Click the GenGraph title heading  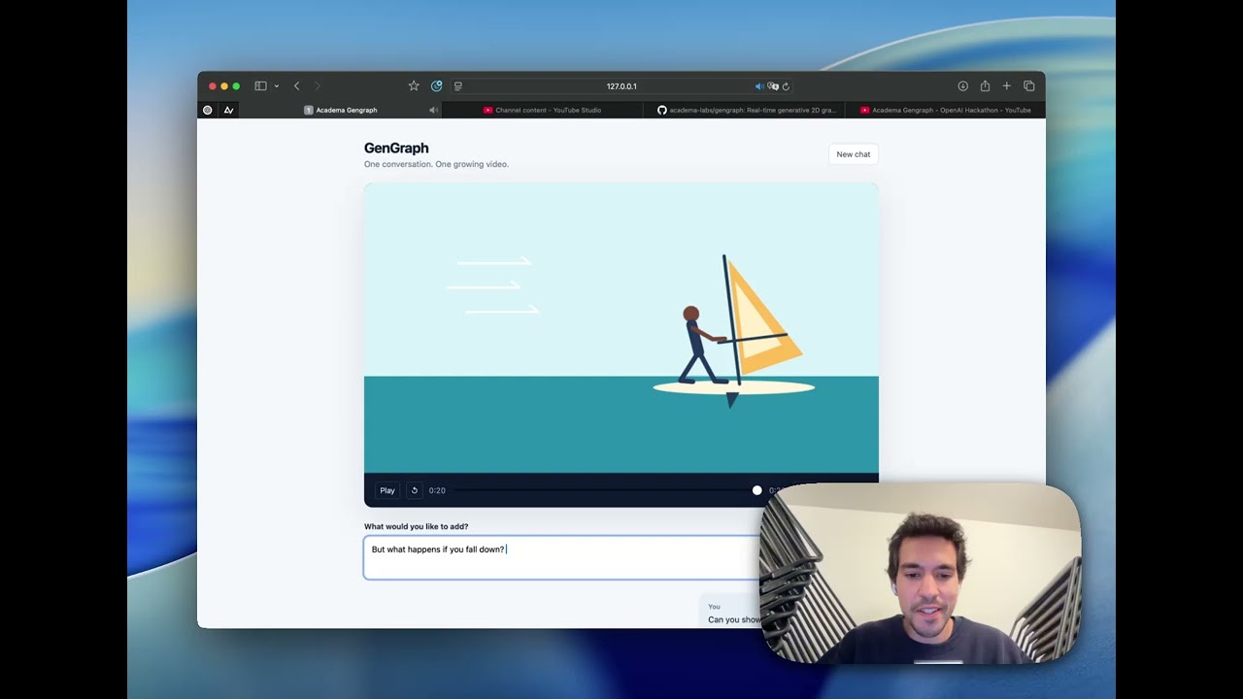(x=396, y=149)
